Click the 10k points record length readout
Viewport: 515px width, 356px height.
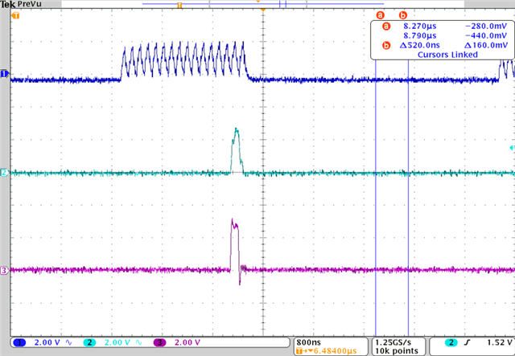click(x=397, y=351)
